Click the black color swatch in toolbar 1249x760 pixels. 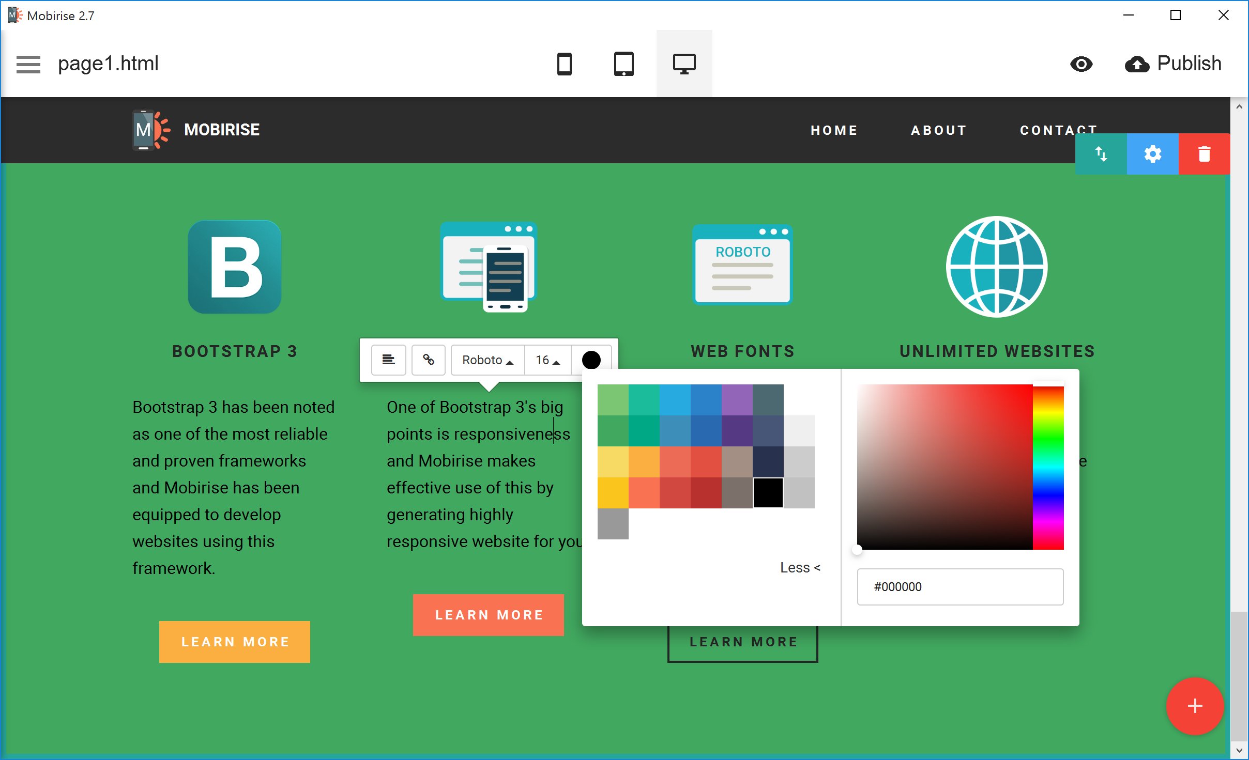pos(590,360)
